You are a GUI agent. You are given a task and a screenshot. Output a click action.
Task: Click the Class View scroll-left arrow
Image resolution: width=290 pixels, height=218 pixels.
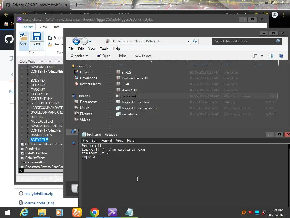tap(21, 171)
